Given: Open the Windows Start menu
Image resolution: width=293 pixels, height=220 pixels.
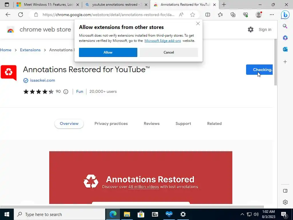Looking at the screenshot, I should tap(7, 214).
